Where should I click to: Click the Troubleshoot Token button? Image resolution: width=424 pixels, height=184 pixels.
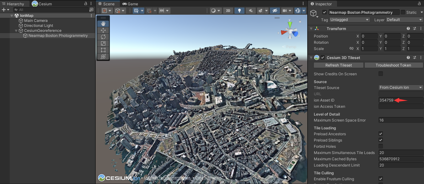click(394, 65)
